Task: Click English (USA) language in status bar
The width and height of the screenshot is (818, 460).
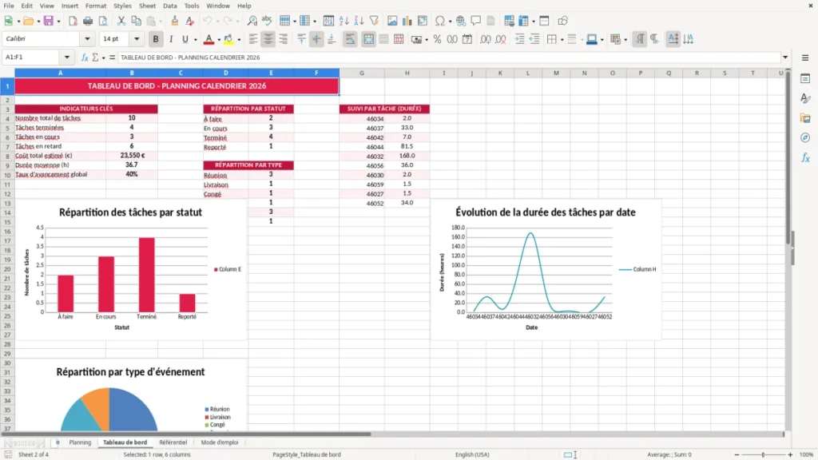Action: 472,454
